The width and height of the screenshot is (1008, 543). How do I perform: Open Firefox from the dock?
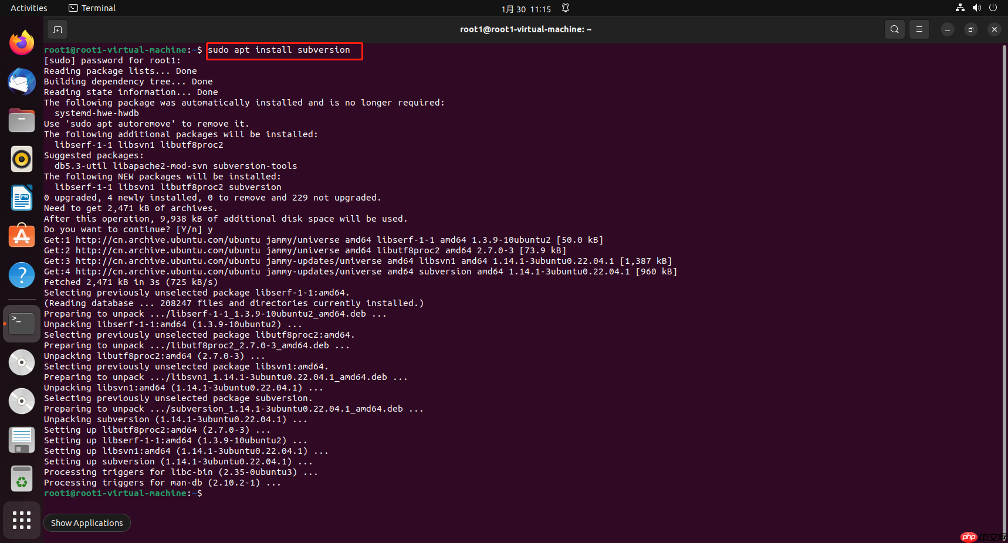click(22, 43)
